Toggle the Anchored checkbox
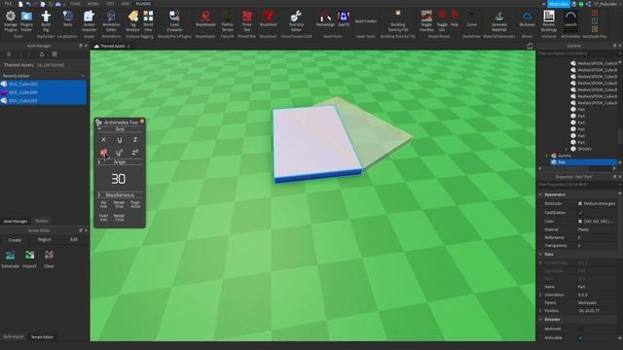Viewport: 623px width, 350px height. click(x=580, y=329)
